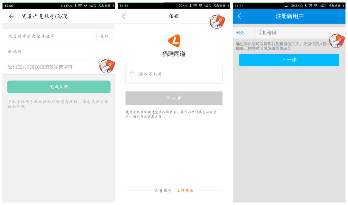Viewport: 348px width, 205px height.
Task: Tap the orange 猎聘同道 logo
Action: 174,41
